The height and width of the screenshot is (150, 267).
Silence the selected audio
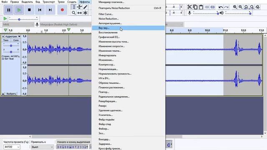213,7
